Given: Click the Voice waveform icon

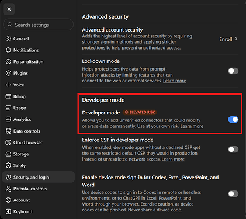Looking at the screenshot, I should [x=8, y=85].
